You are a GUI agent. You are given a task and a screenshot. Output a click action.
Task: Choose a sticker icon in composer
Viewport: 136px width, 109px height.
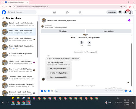point(49,91)
